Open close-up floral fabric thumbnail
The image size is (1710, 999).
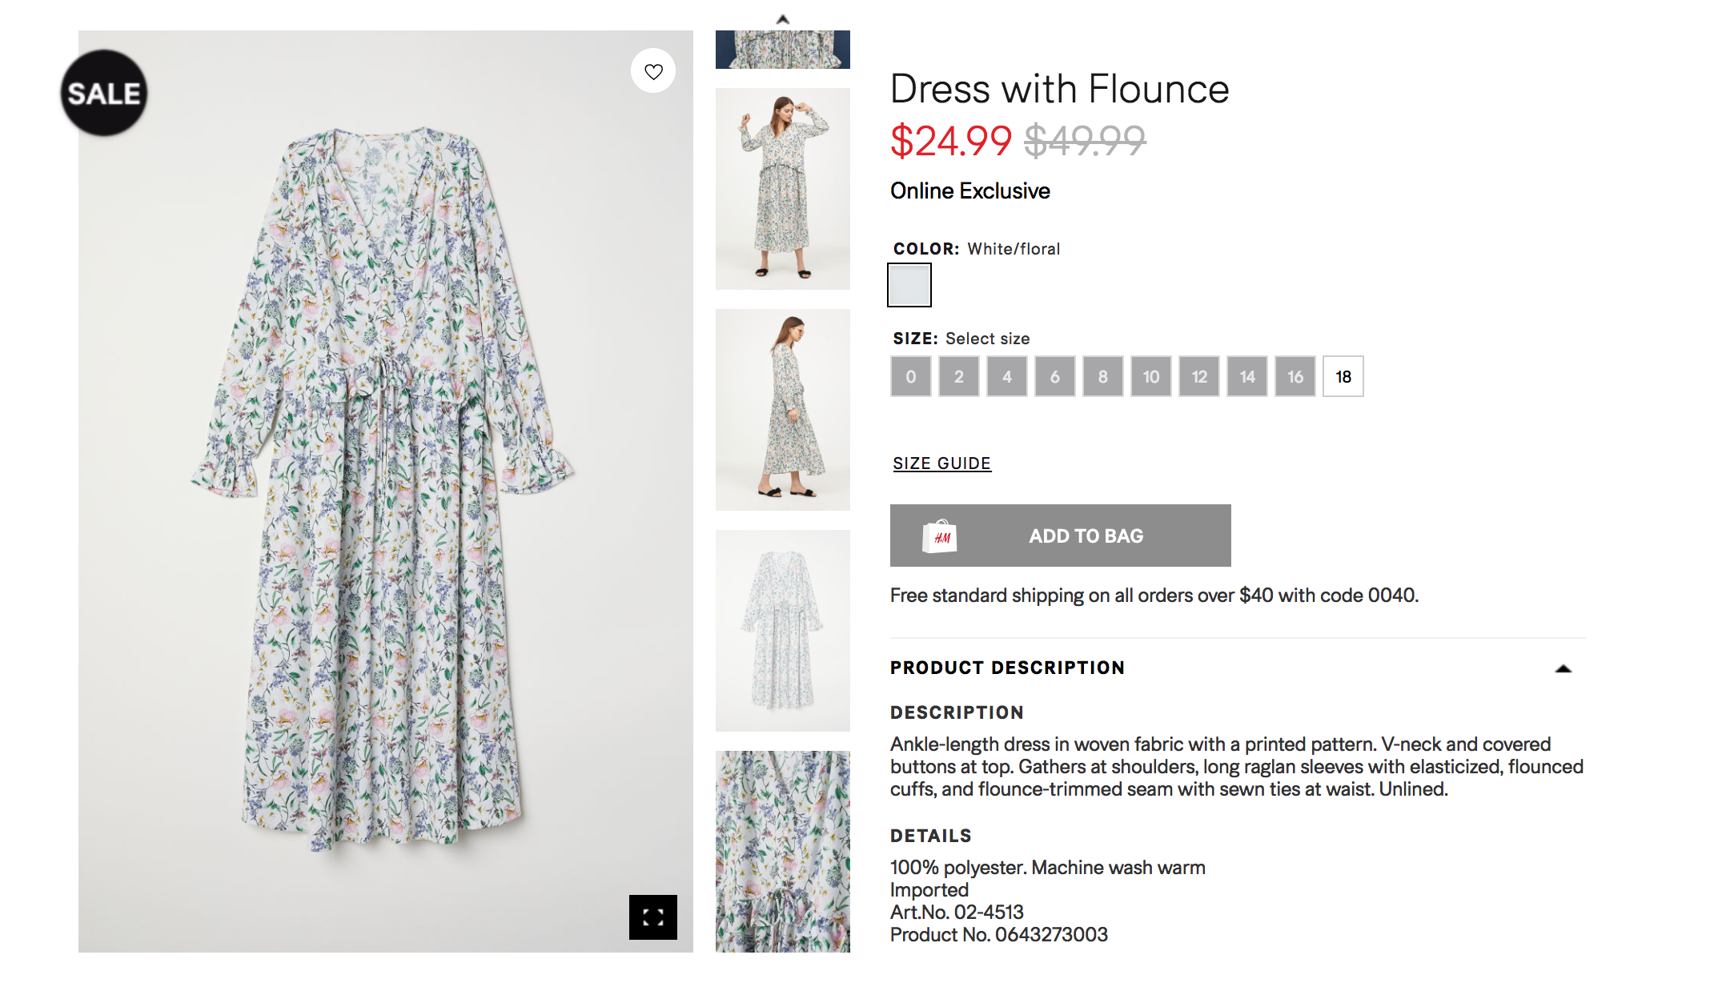pos(782,851)
